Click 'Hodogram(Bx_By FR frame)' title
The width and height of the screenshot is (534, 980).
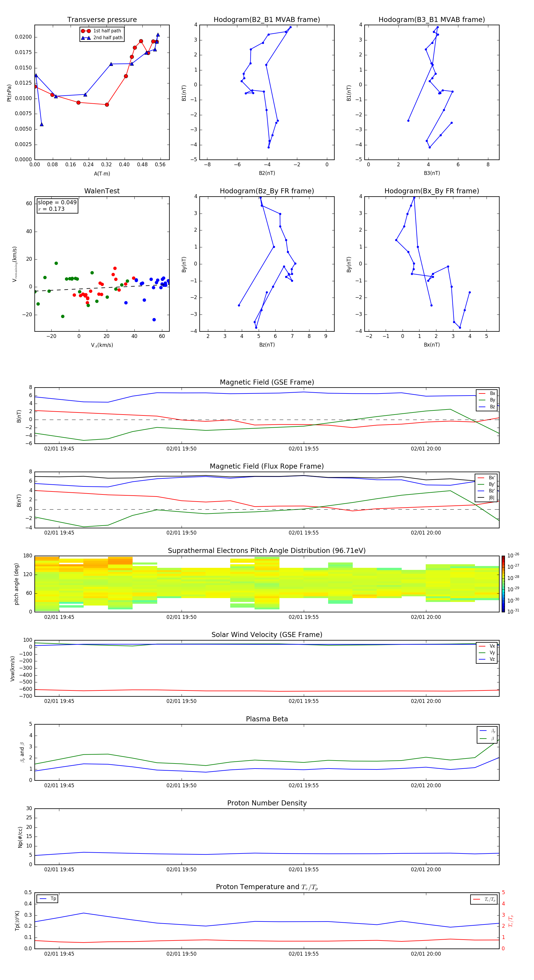tap(432, 191)
